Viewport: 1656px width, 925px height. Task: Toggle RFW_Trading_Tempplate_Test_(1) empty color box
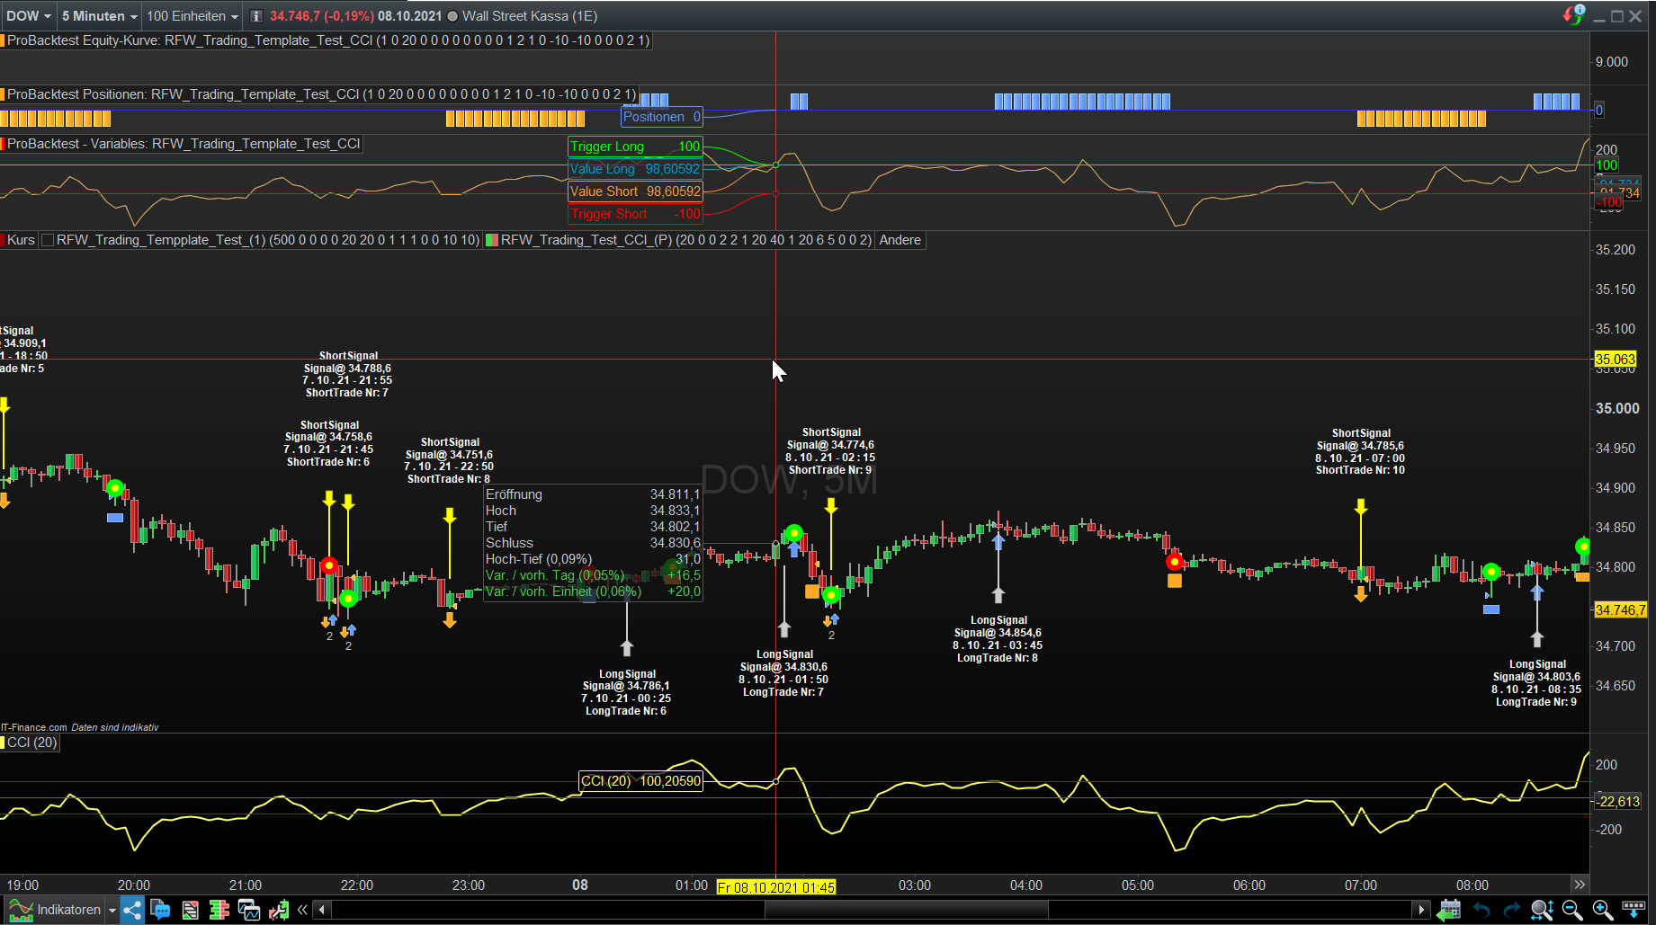[48, 240]
